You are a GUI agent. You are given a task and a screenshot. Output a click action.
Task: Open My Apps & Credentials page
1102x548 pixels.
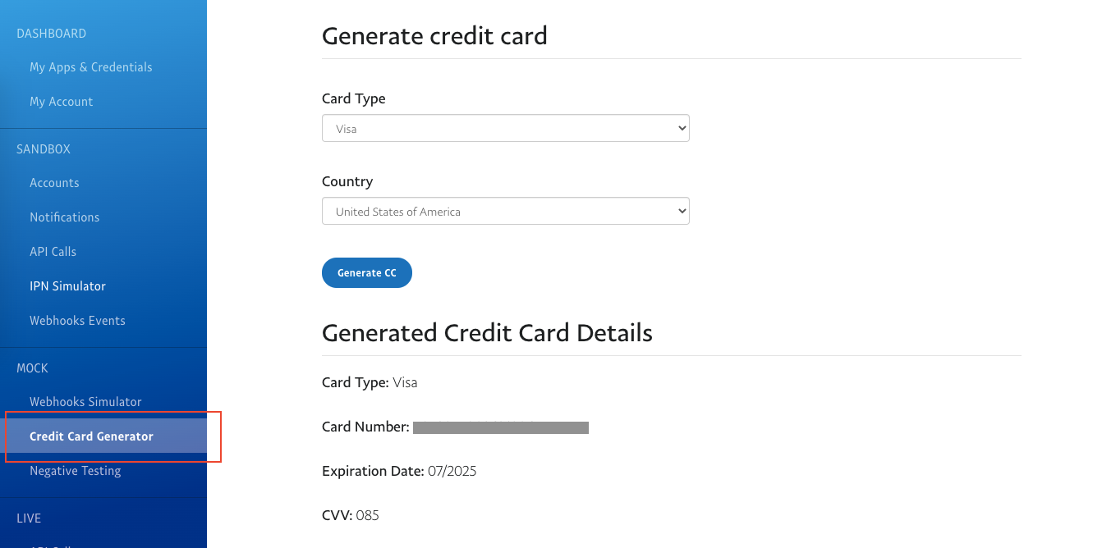pyautogui.click(x=91, y=67)
